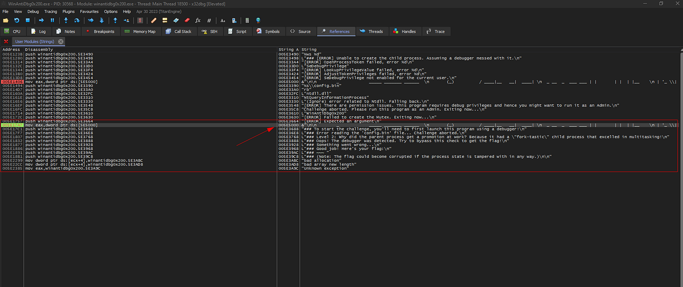Select the "NtQueryInformationProcess" string row

point(335,98)
